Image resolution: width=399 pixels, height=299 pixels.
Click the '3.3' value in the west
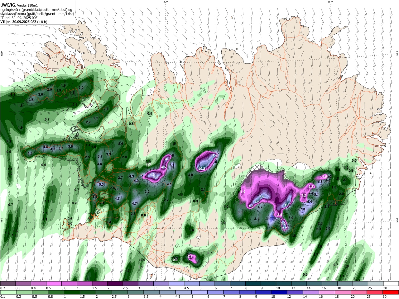pyautogui.click(x=108, y=154)
